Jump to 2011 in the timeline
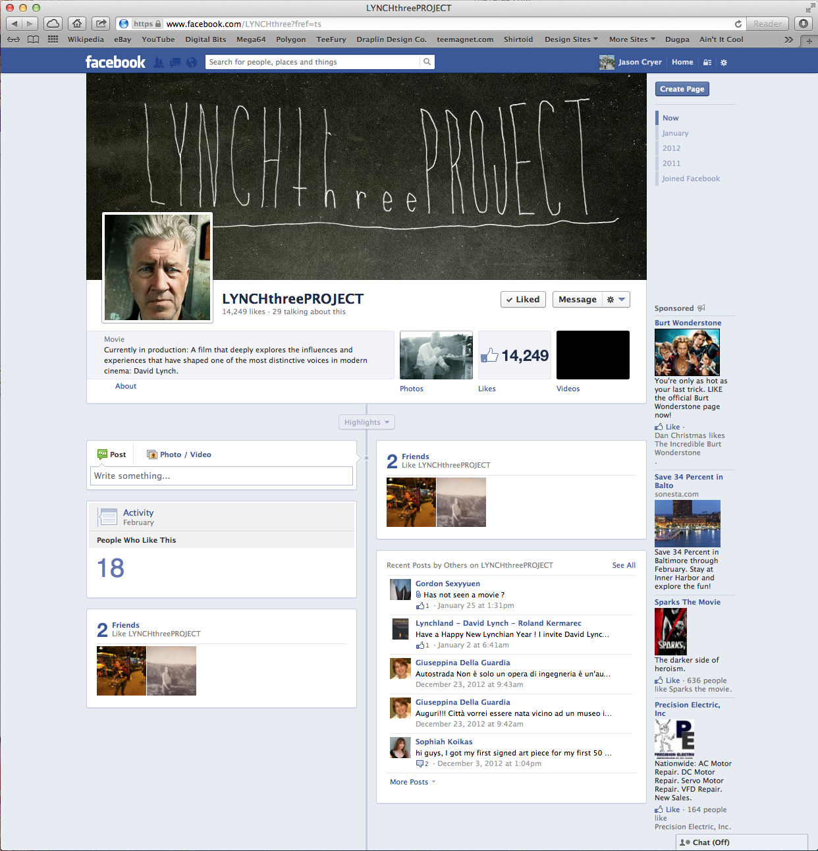 point(671,163)
